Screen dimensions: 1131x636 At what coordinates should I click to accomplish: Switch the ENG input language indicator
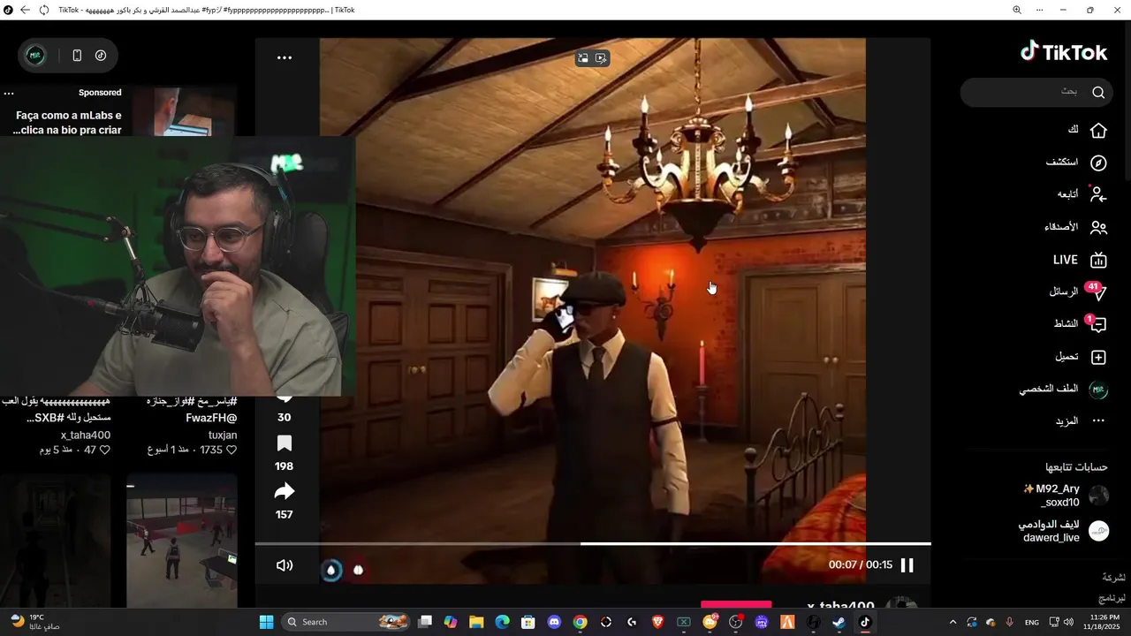pos(1031,622)
